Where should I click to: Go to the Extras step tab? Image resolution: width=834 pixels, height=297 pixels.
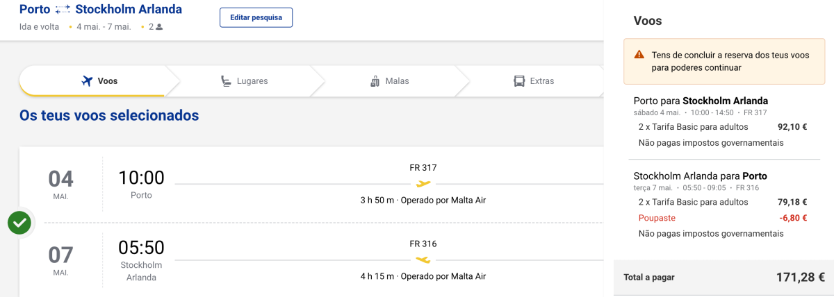[x=532, y=81]
